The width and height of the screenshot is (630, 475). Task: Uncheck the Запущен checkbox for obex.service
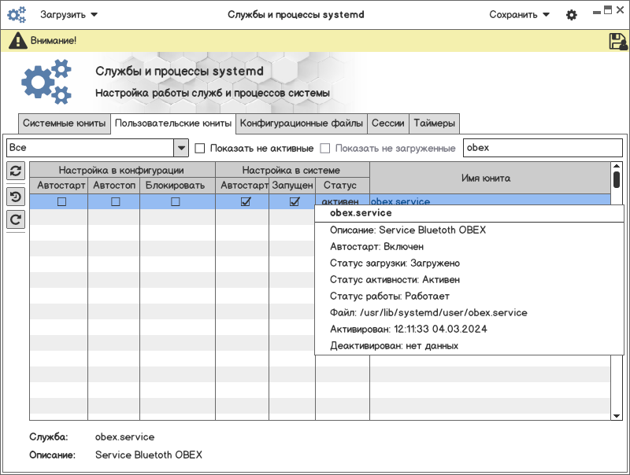(295, 202)
